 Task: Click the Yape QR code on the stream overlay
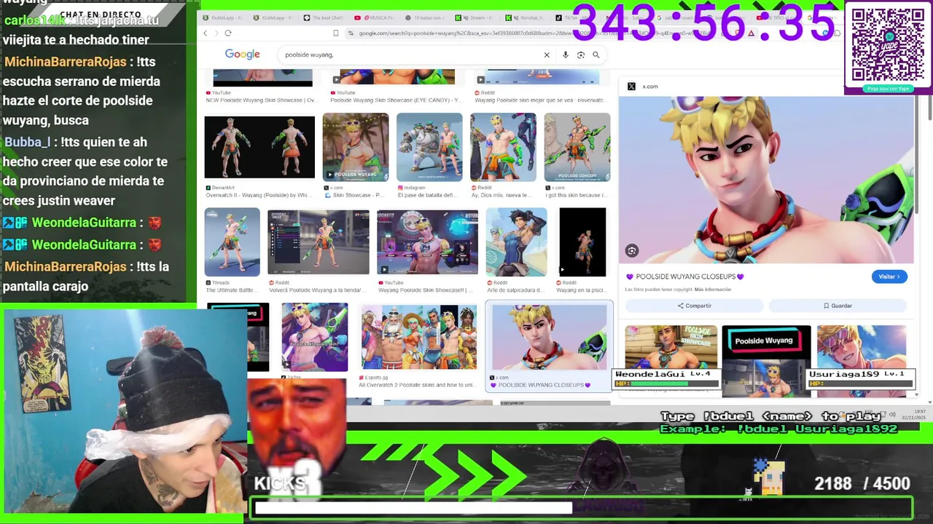point(888,45)
